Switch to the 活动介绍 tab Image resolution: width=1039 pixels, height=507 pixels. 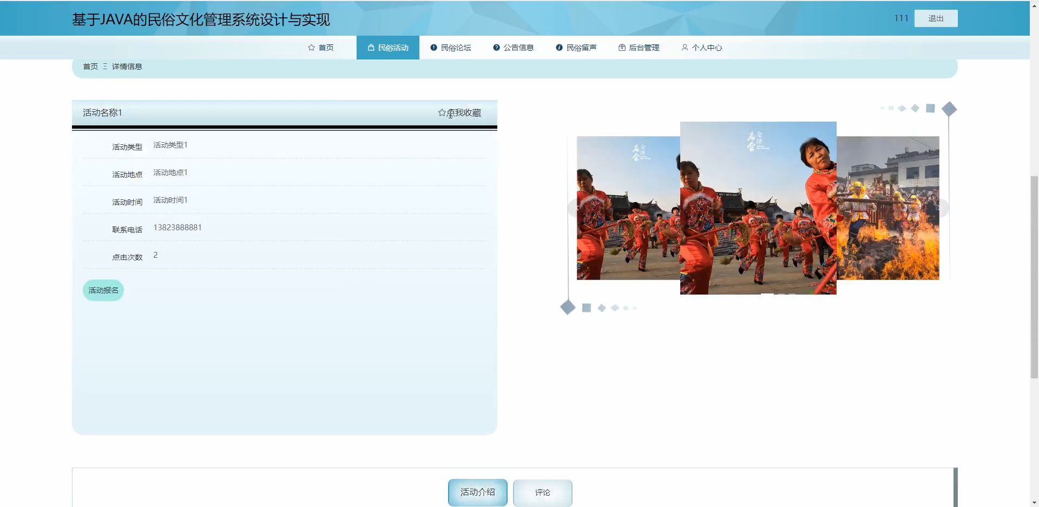(x=478, y=492)
